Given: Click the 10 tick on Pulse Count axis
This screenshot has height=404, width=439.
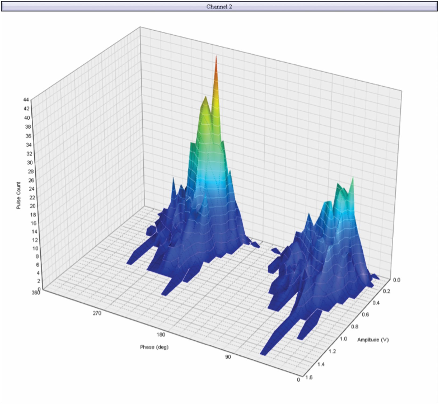Looking at the screenshot, I should pos(35,248).
